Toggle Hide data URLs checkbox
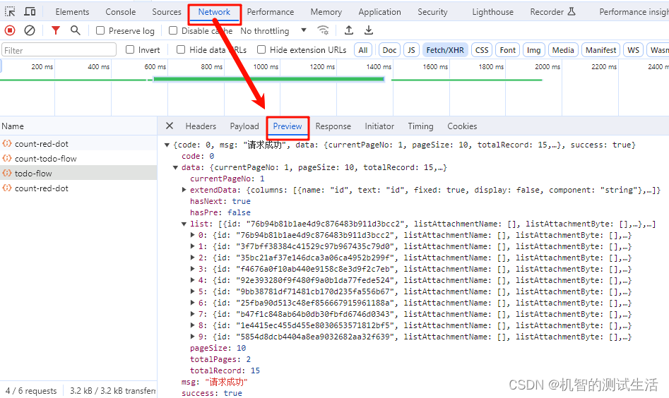669x398 pixels. [181, 49]
